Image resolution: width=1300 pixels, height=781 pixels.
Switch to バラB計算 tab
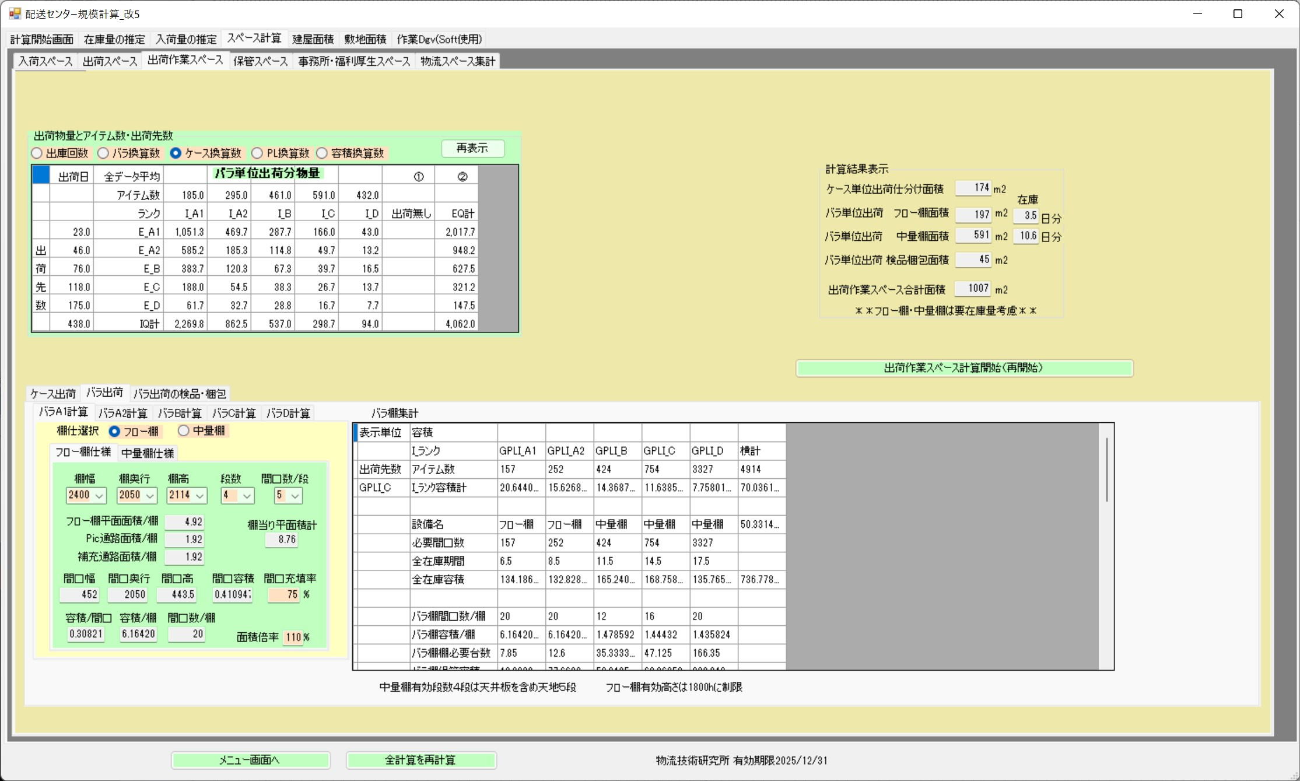[180, 414]
